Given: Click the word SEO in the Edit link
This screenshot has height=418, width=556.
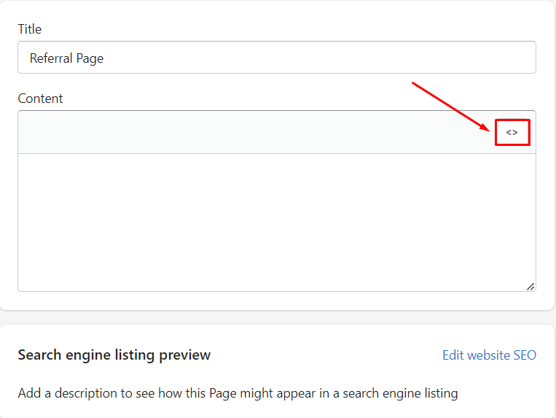Looking at the screenshot, I should (524, 355).
